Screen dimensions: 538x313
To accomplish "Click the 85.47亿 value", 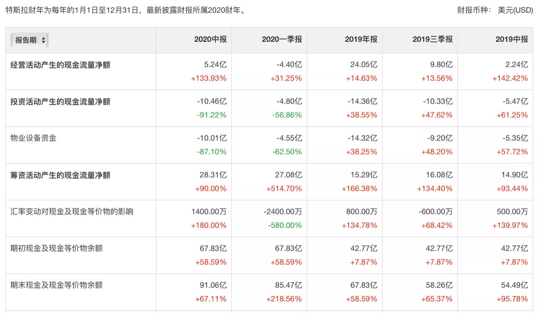I will click(288, 285).
